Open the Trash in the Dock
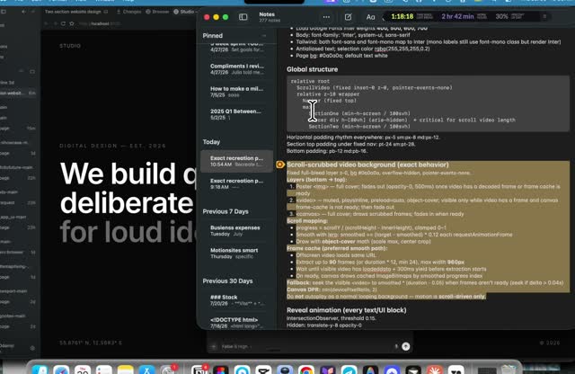575x374 pixels. [x=509, y=370]
